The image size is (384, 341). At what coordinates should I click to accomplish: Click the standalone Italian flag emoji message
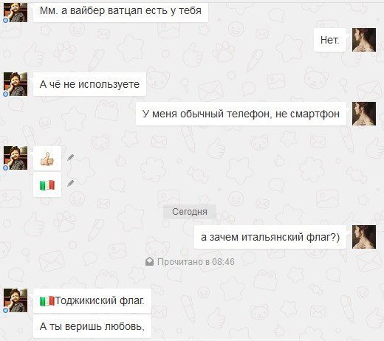point(47,185)
